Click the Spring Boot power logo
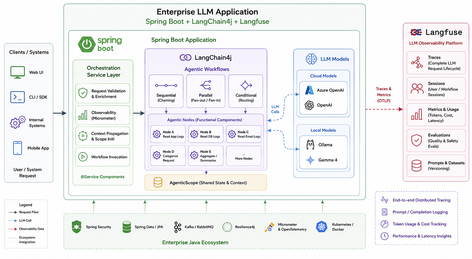Image resolution: width=472 pixels, height=259 pixels. (x=86, y=44)
